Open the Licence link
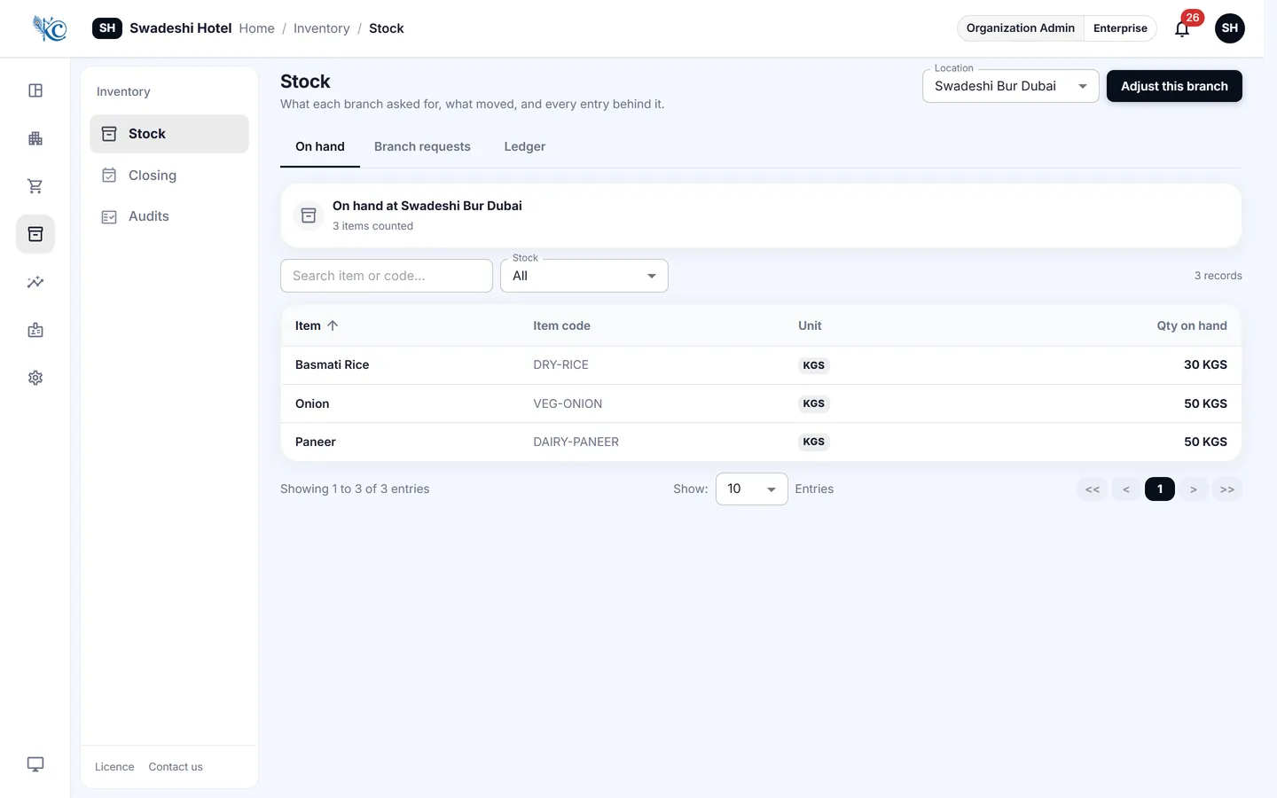 pyautogui.click(x=114, y=767)
